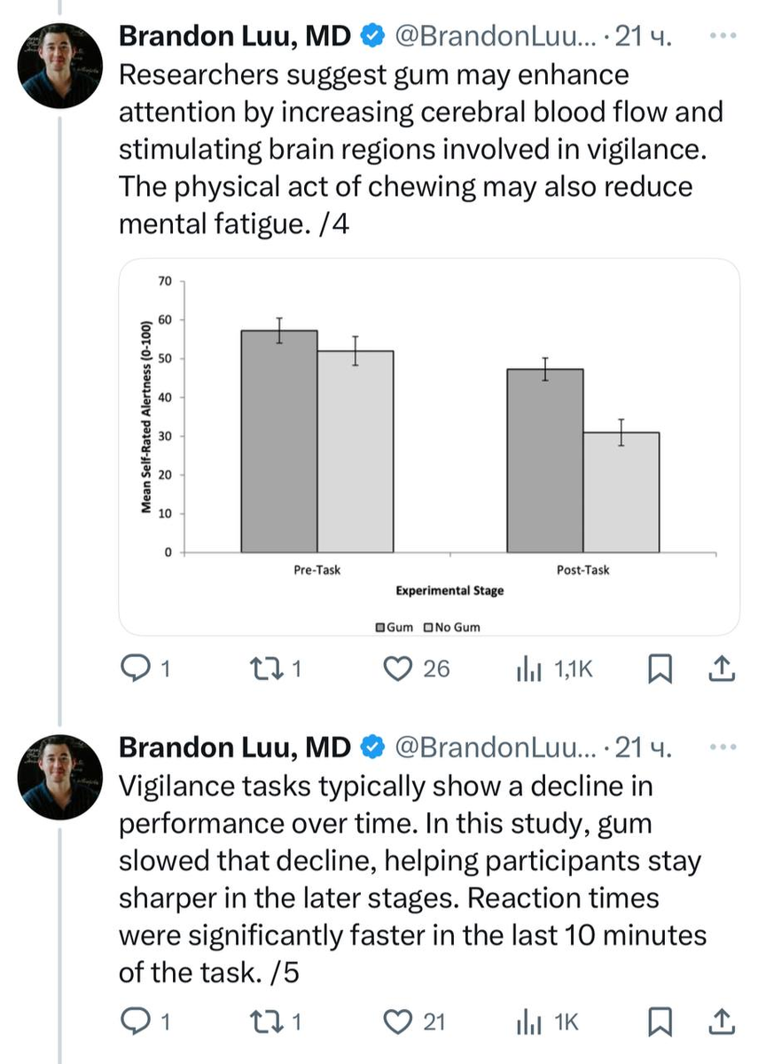758x1064 pixels.
Task: Share the vigilance tasks tweet
Action: tap(722, 1022)
